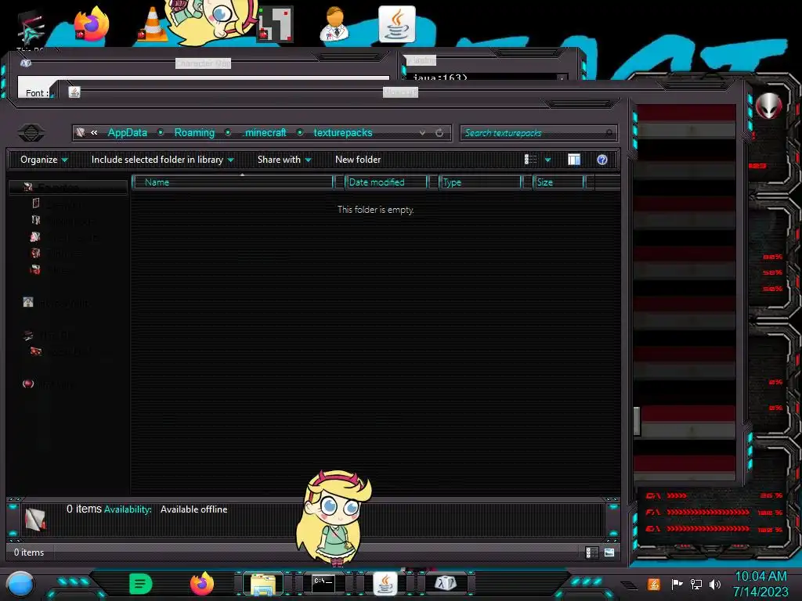Viewport: 802px width, 601px height.
Task: Select the Homegroup house item
Action: tap(56, 302)
